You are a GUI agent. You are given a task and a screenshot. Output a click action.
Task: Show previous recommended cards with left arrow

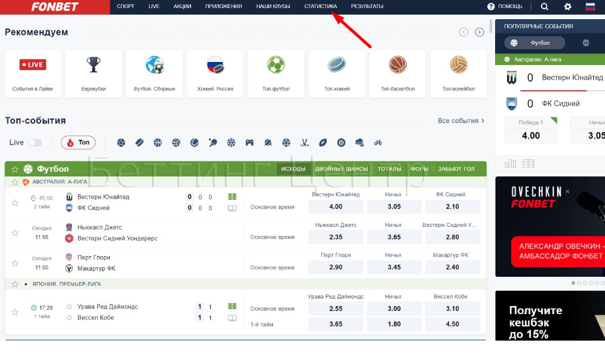(x=464, y=32)
